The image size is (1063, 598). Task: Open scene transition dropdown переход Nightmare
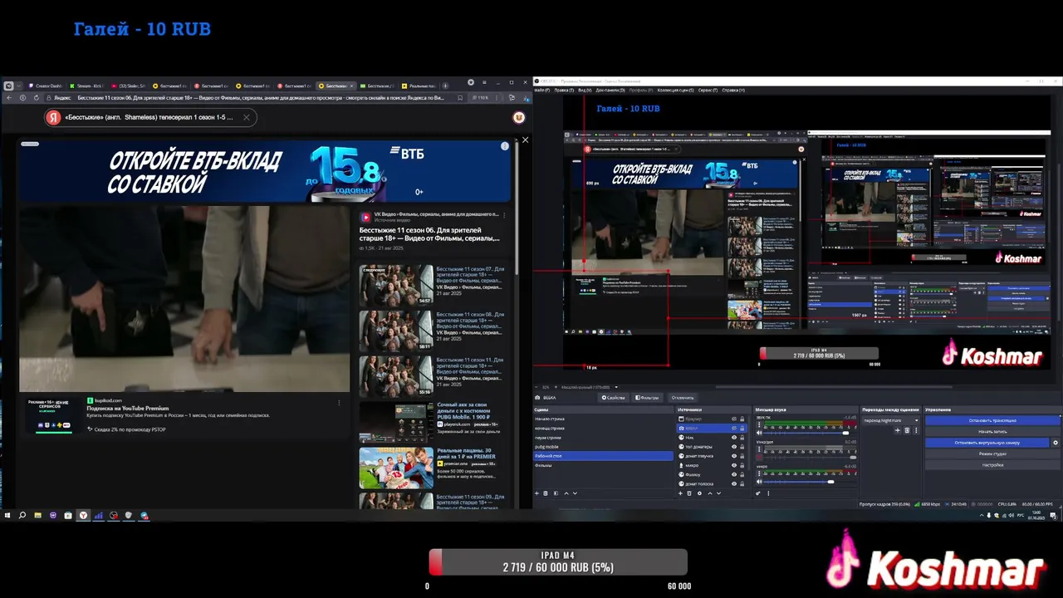891,420
